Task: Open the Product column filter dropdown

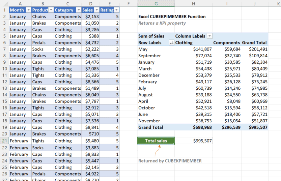Action: point(51,10)
